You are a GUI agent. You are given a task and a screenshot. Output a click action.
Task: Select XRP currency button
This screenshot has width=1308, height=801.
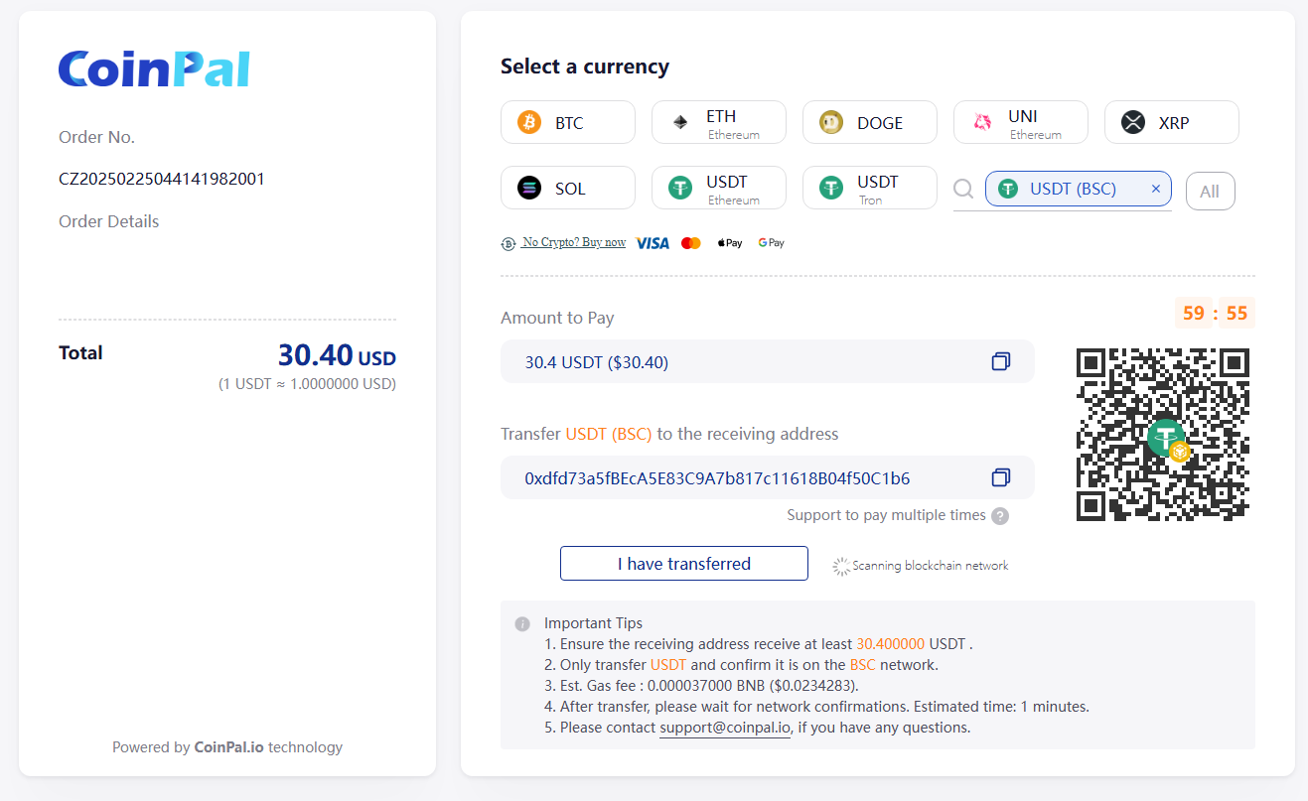coord(1171,123)
